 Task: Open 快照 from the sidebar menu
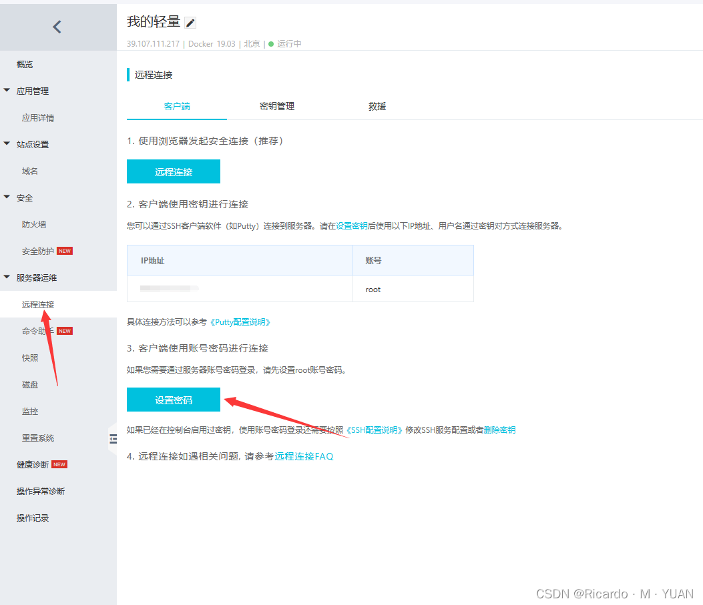tap(29, 358)
